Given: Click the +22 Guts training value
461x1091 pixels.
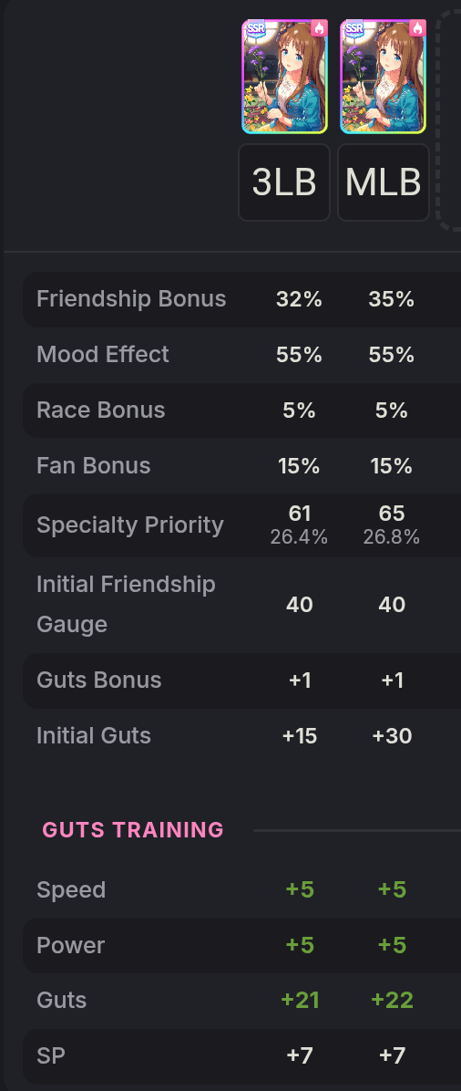Looking at the screenshot, I should click(x=392, y=1000).
